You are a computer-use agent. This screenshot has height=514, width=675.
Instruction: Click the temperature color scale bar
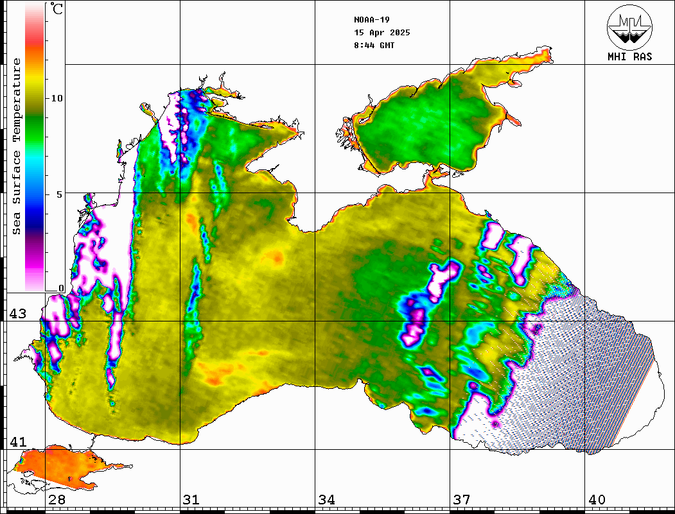(35, 147)
